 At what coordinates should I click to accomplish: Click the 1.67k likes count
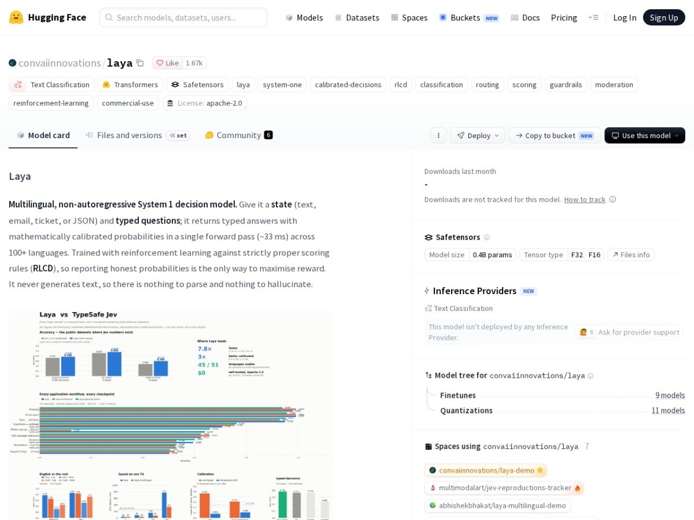click(194, 63)
